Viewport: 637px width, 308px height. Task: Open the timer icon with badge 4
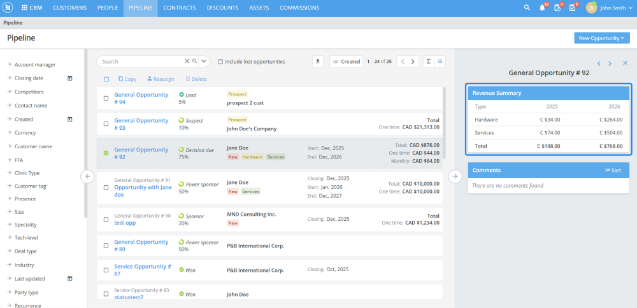[557, 8]
